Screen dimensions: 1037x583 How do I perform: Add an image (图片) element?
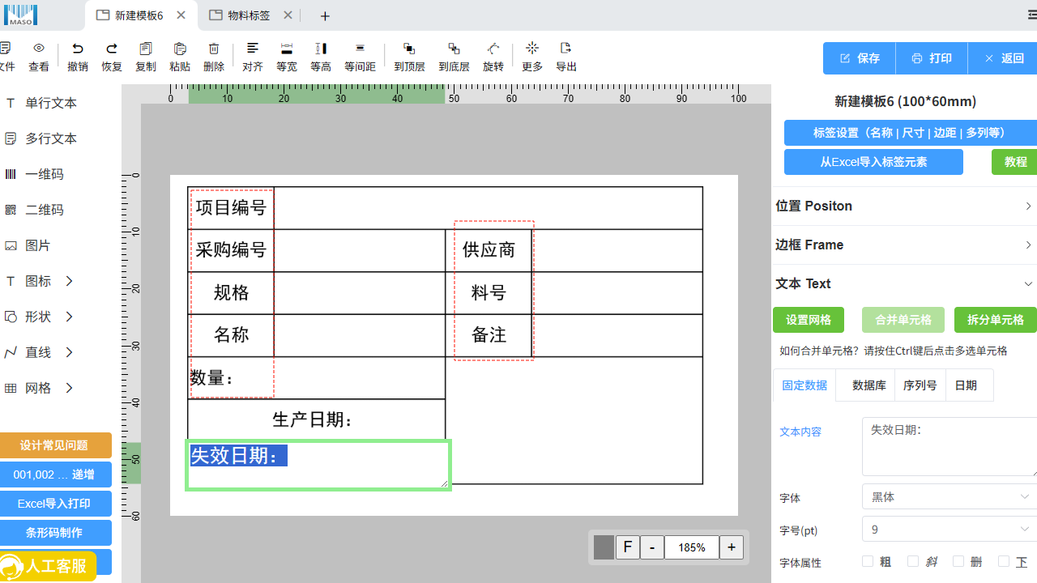click(x=28, y=245)
